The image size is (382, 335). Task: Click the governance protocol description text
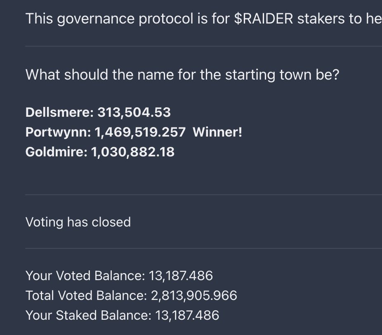pyautogui.click(x=204, y=19)
